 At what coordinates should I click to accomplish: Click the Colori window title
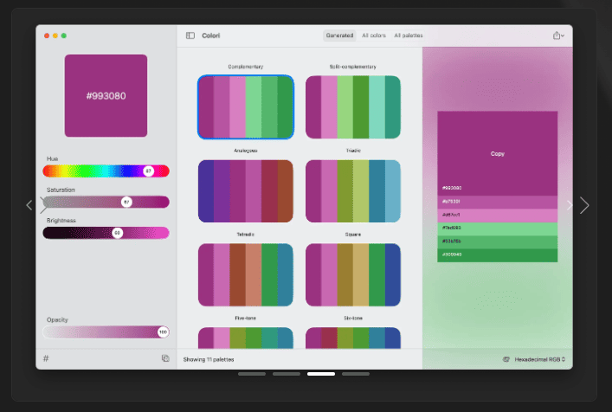pos(210,35)
